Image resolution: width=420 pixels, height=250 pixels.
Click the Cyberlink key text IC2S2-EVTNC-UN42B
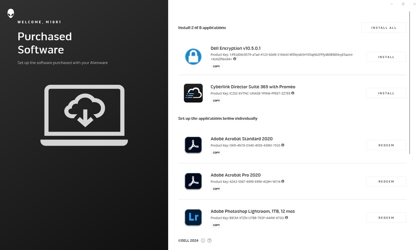click(251, 93)
